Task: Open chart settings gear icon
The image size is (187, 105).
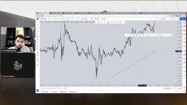Action: point(172,19)
